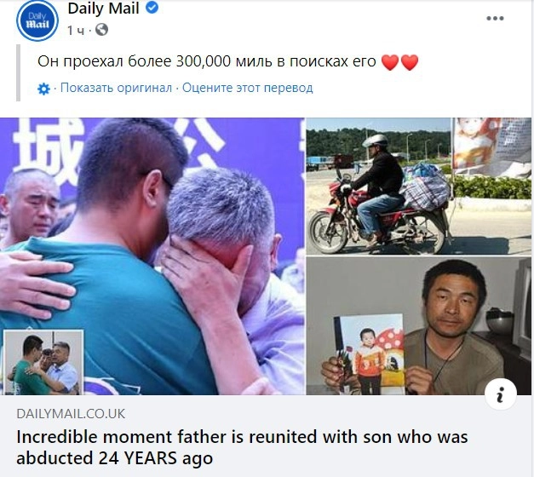Open the motorcycle rider photo
The image size is (534, 477).
(x=418, y=186)
